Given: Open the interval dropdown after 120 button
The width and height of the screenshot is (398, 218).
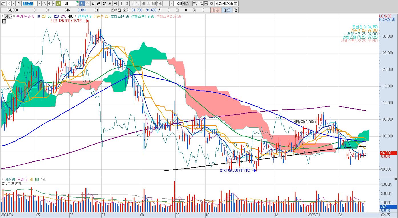Looking at the screenshot, I should coord(171,3).
